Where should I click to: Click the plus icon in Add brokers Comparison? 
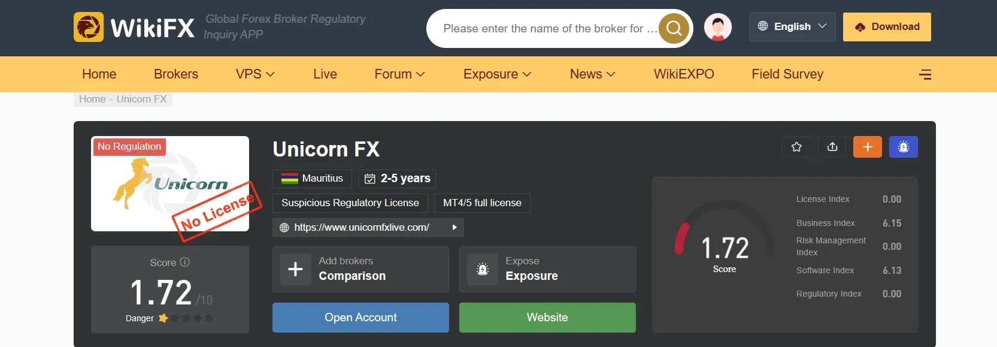point(295,269)
